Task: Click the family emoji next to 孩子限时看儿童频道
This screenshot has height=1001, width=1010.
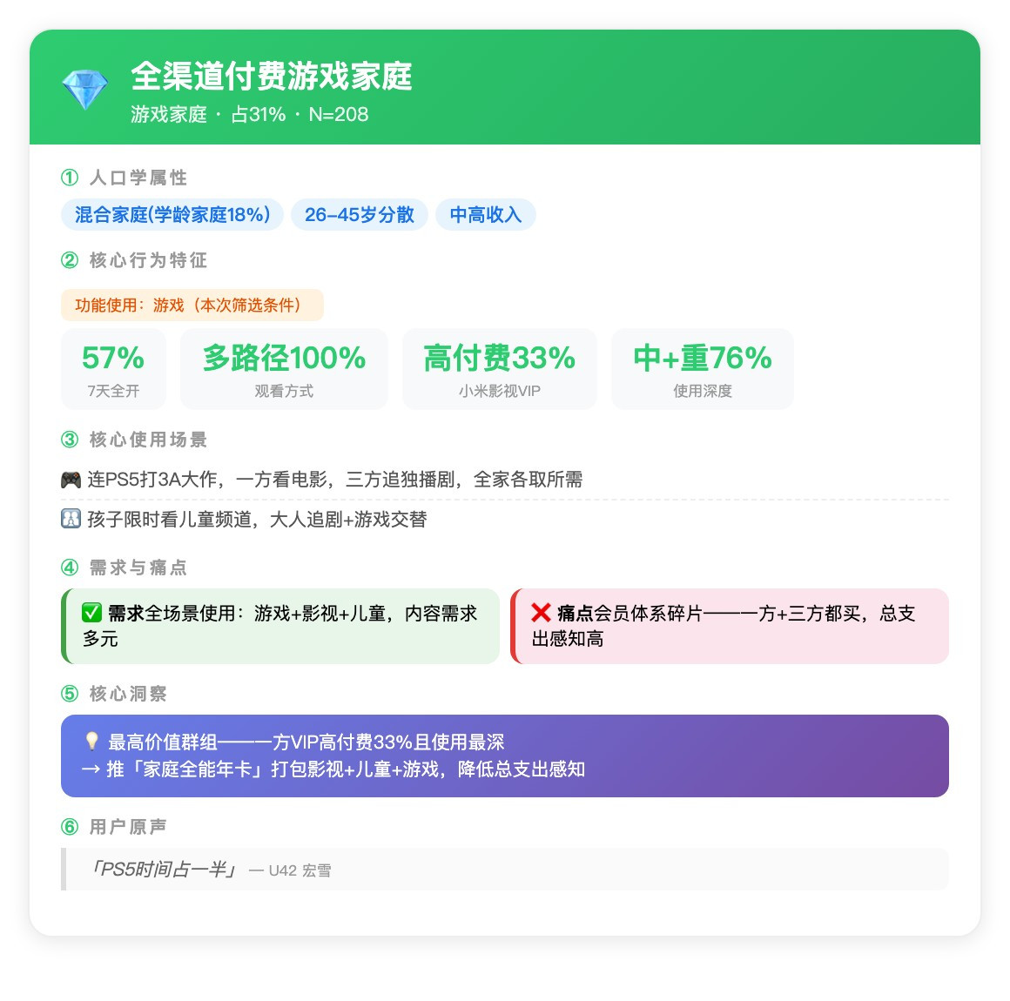Action: pyautogui.click(x=71, y=519)
